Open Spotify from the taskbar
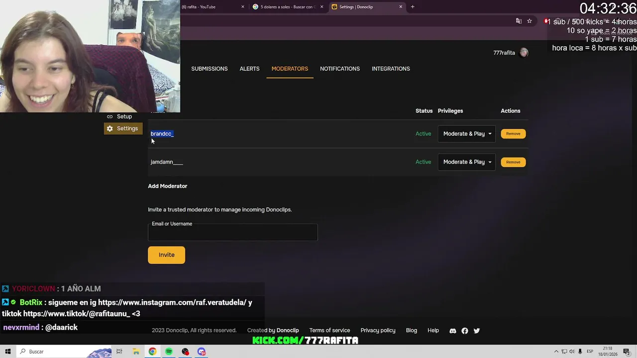This screenshot has width=637, height=358. pyautogui.click(x=169, y=352)
